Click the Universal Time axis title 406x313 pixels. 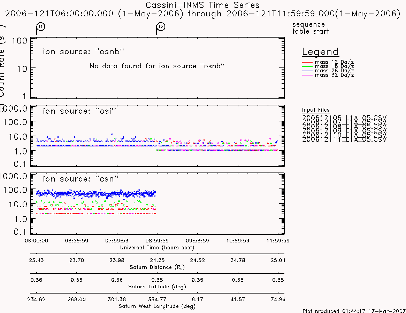(157, 248)
